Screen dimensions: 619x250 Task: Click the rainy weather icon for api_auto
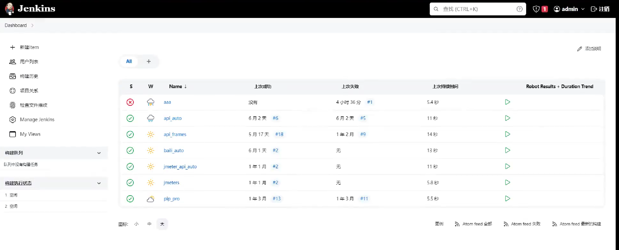[150, 118]
